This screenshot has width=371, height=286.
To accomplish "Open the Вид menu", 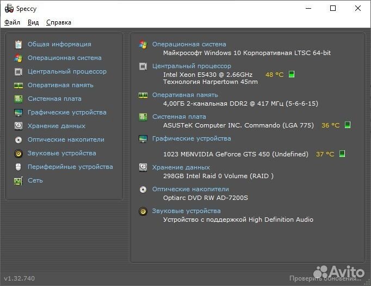I will click(x=33, y=22).
